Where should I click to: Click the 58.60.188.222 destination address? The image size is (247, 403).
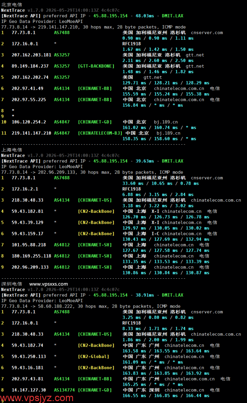[x=55, y=306]
